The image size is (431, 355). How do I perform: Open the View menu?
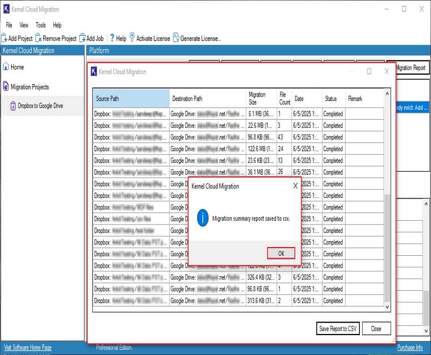[x=24, y=25]
